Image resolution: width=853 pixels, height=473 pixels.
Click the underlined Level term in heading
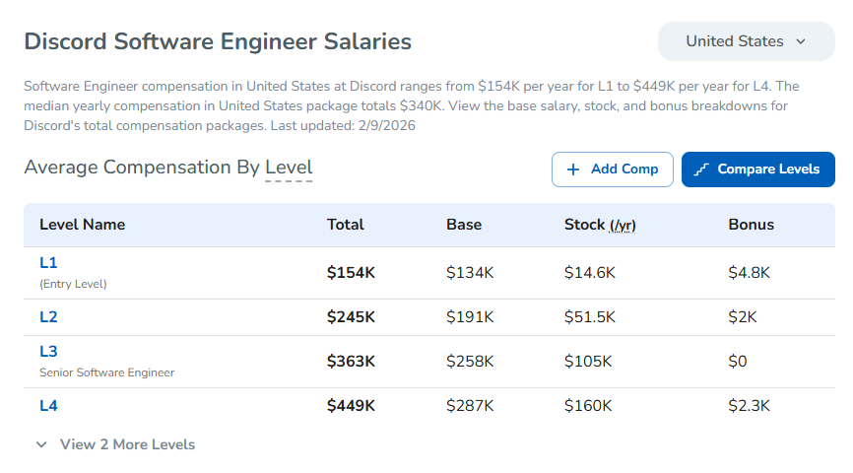point(289,168)
